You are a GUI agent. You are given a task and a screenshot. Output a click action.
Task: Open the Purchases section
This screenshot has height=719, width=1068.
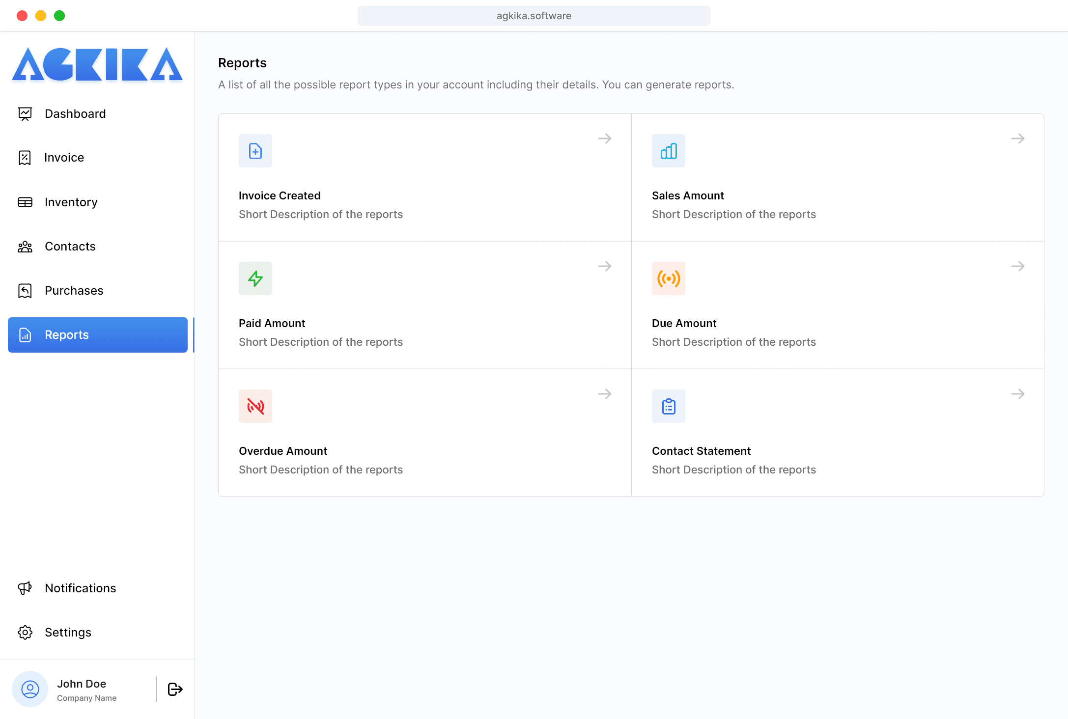(x=74, y=290)
